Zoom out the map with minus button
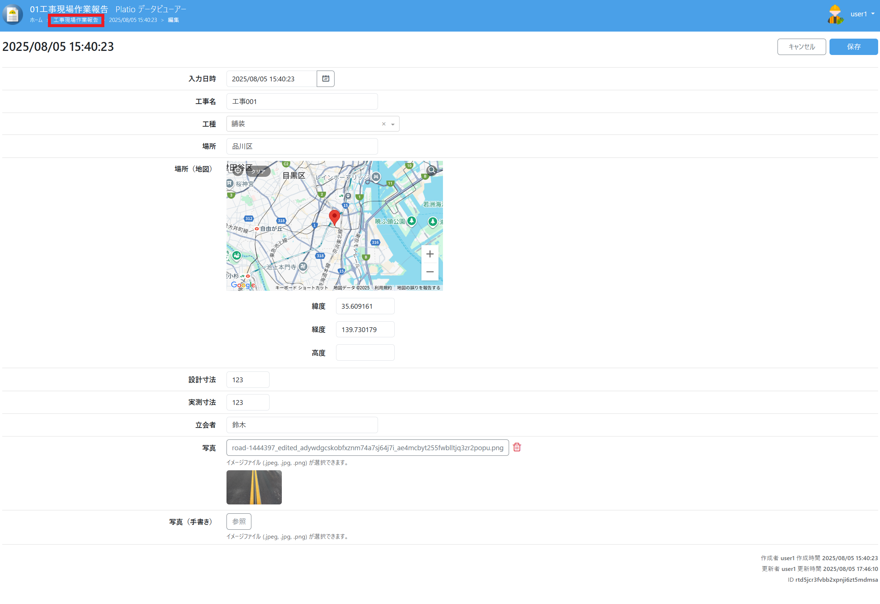Viewport: 880px width, 604px height. click(x=429, y=272)
